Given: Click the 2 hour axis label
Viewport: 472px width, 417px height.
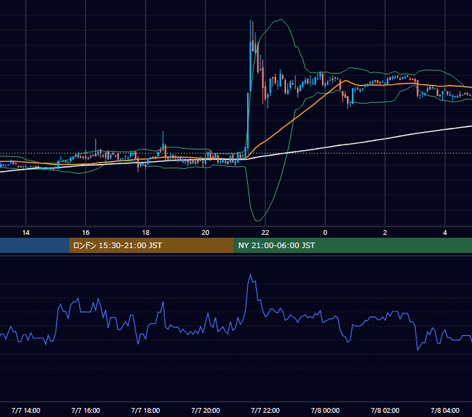Looking at the screenshot, I should point(385,232).
